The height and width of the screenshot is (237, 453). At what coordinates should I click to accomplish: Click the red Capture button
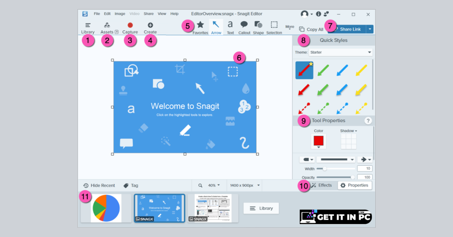[x=130, y=28]
